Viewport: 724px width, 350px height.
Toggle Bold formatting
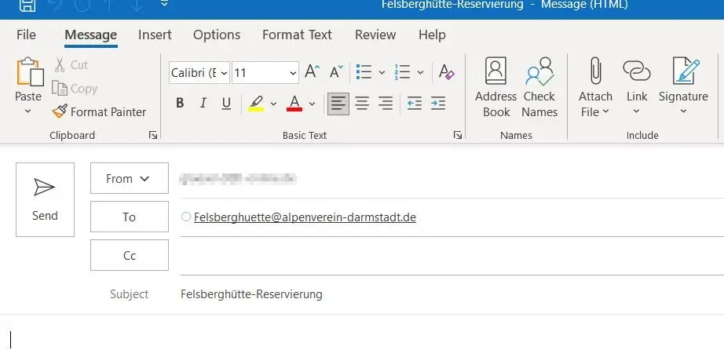(x=180, y=103)
